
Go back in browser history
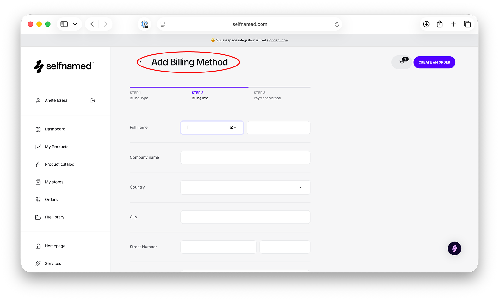92,24
